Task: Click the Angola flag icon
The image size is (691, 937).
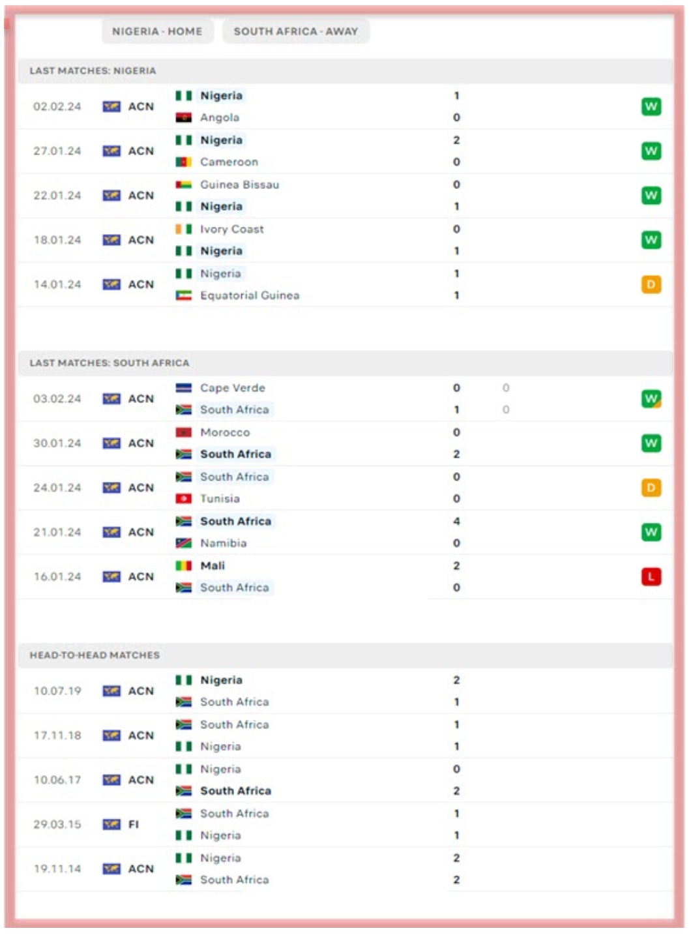Action: tap(183, 117)
